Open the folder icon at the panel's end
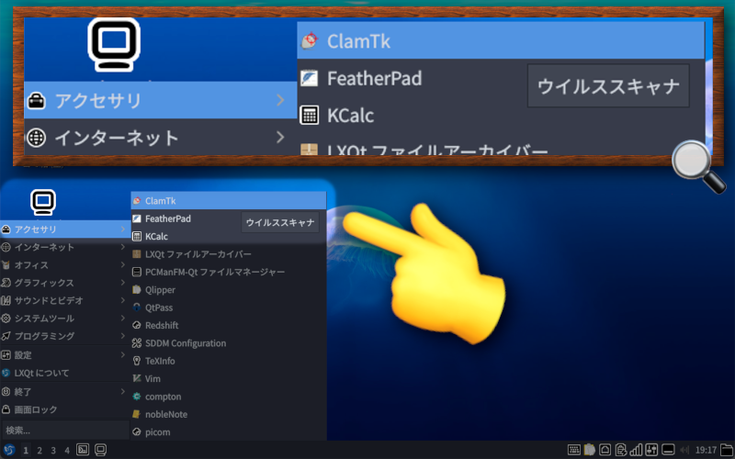The width and height of the screenshot is (735, 459). click(x=726, y=450)
